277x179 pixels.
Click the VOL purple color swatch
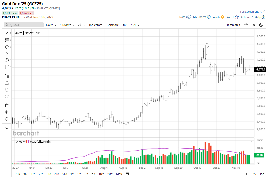pyautogui.click(x=28, y=142)
